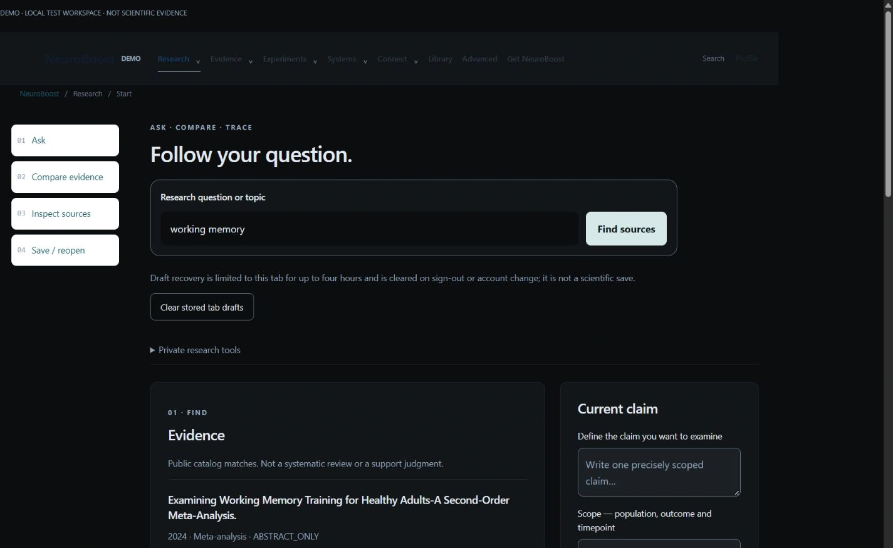The height and width of the screenshot is (548, 893).
Task: Click the "Current claim" heading
Action: pyautogui.click(x=618, y=409)
